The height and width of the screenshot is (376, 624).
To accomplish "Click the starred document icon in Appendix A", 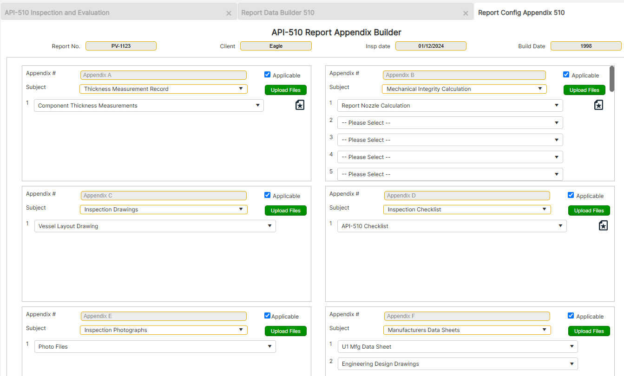I will pyautogui.click(x=300, y=105).
